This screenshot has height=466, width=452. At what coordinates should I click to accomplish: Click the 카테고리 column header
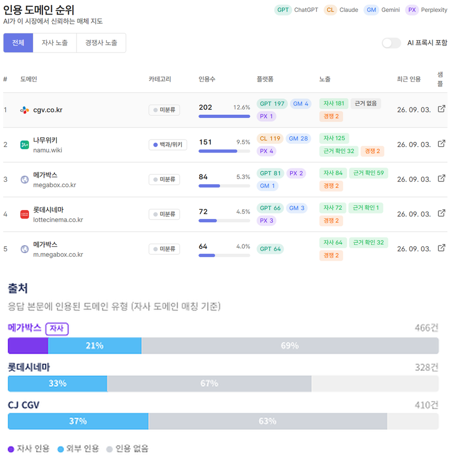coord(160,79)
